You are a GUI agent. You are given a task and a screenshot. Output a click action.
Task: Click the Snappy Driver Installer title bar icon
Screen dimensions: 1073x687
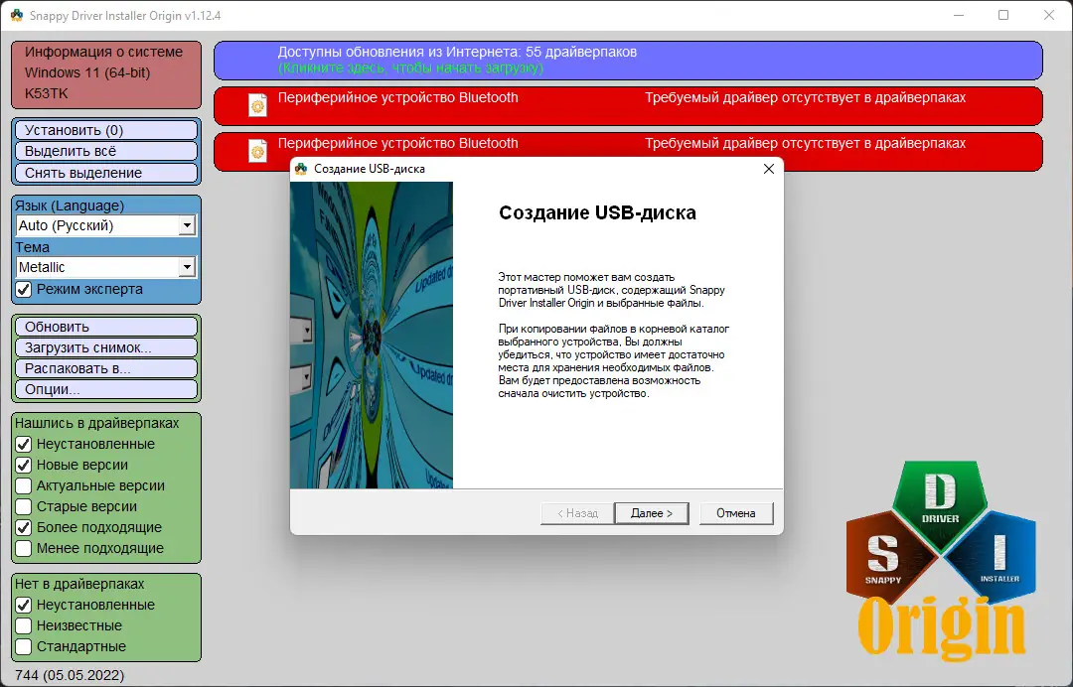click(x=18, y=15)
